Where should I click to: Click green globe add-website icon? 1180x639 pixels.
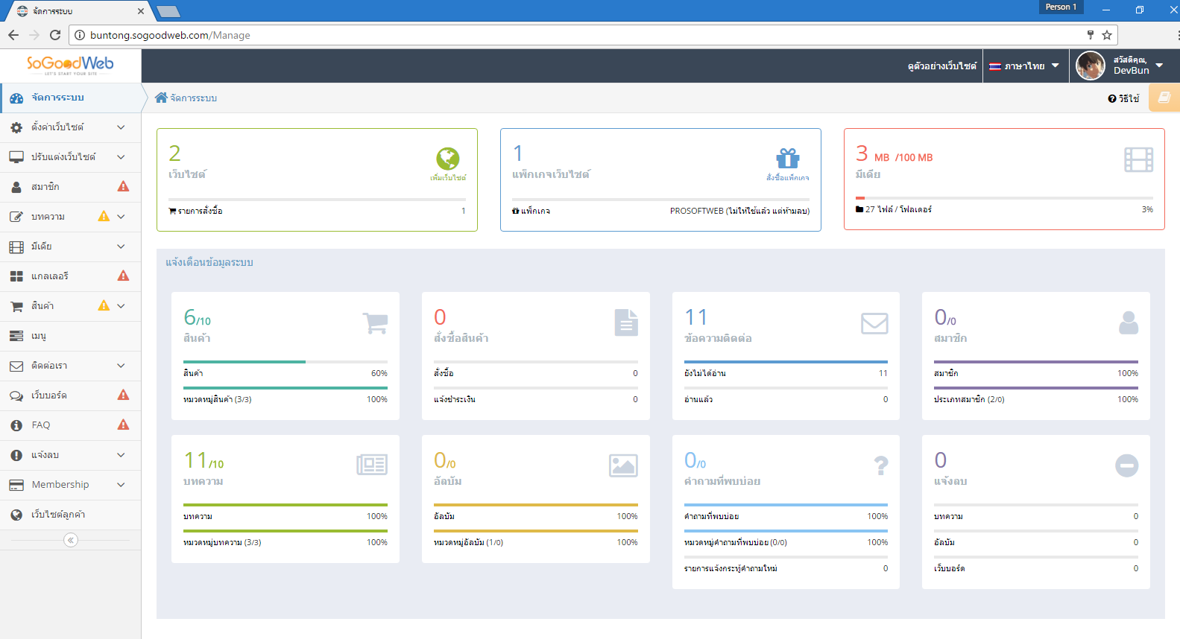click(x=448, y=159)
